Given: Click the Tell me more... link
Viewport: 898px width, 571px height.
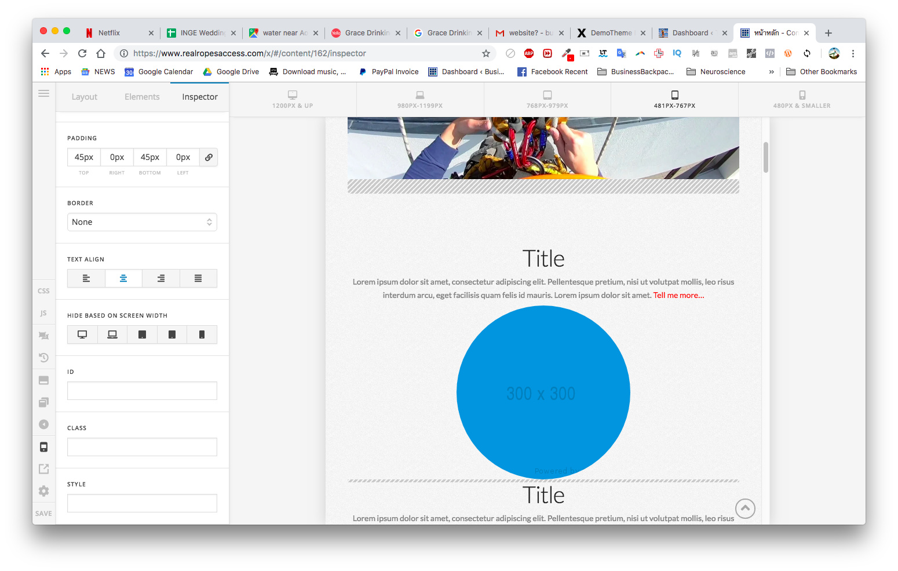Looking at the screenshot, I should point(678,295).
